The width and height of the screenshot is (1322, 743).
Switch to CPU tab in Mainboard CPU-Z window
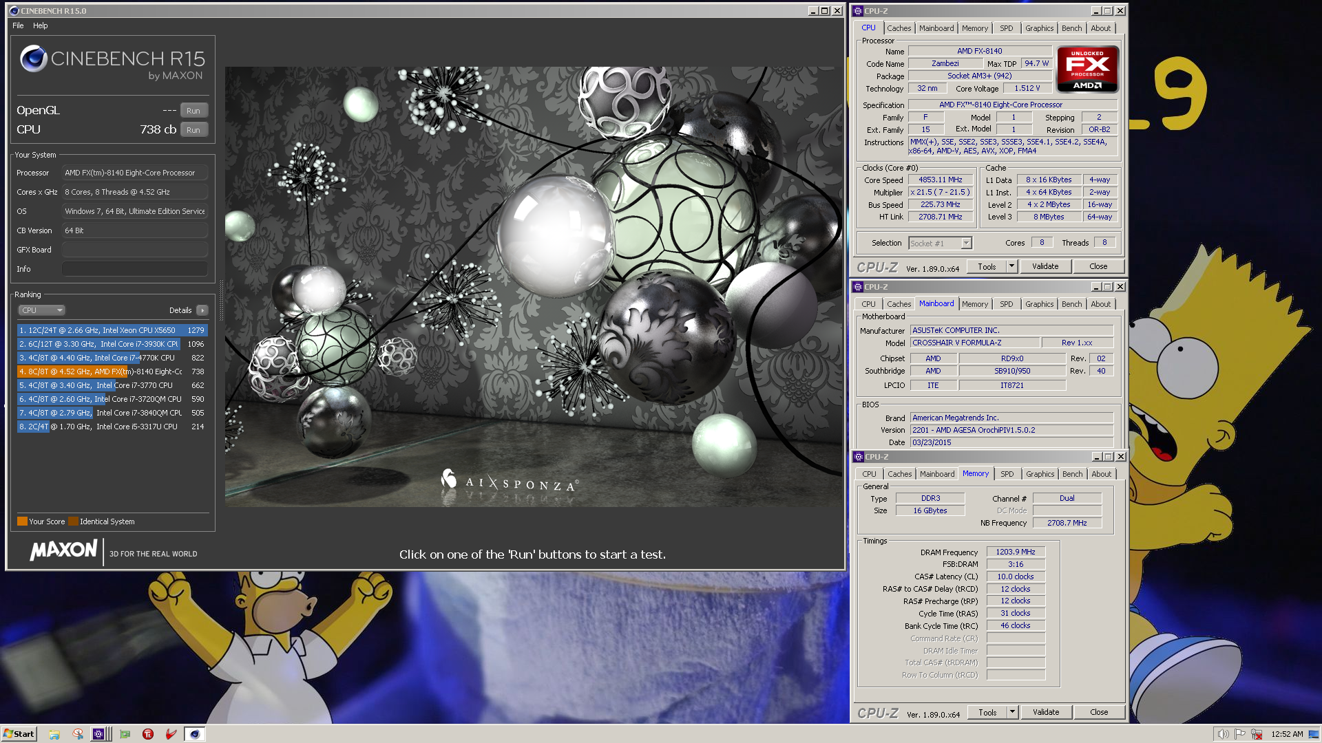pyautogui.click(x=868, y=304)
